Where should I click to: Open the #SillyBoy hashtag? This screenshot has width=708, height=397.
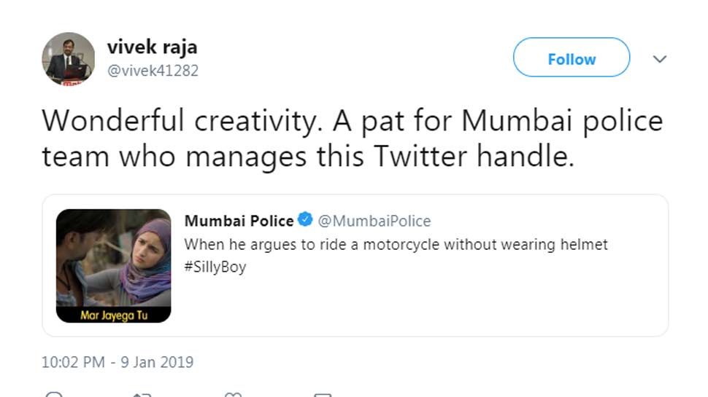(215, 267)
